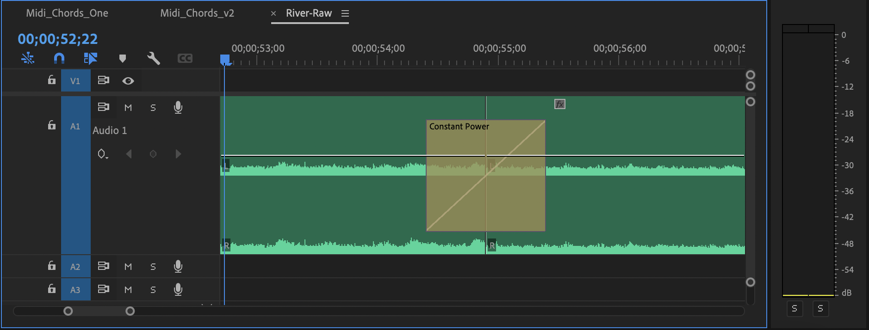
Task: Click Audio 1 track name label
Action: (110, 130)
